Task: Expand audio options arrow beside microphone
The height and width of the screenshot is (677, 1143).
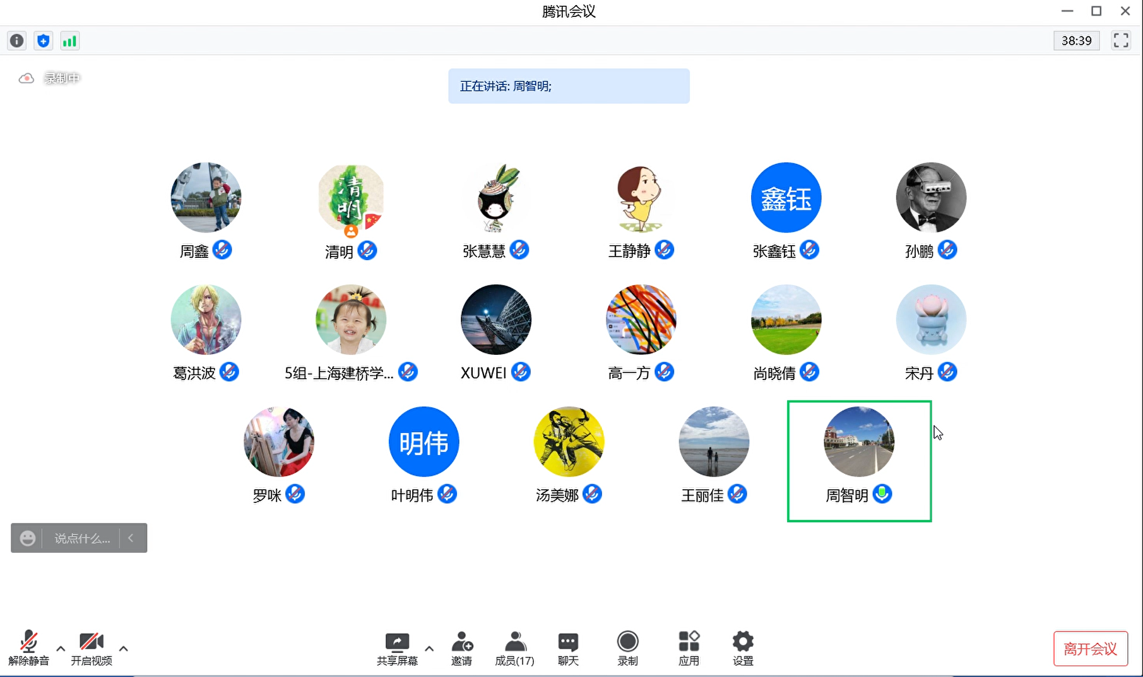Action: point(61,648)
